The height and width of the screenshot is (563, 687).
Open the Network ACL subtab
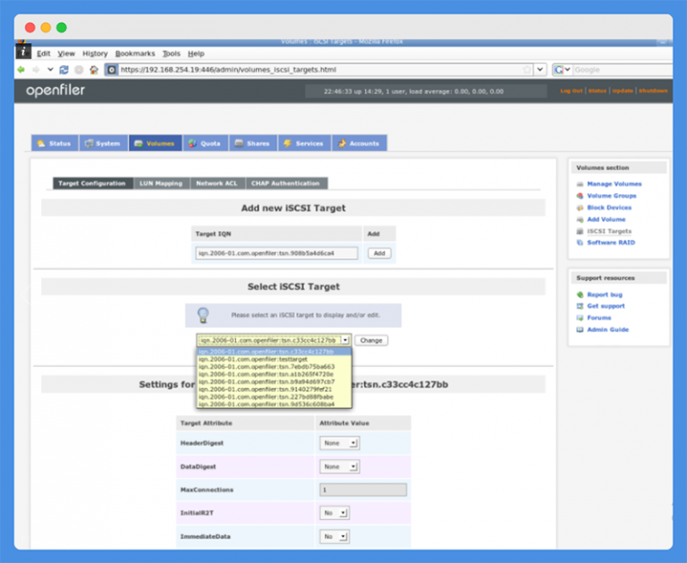point(216,183)
